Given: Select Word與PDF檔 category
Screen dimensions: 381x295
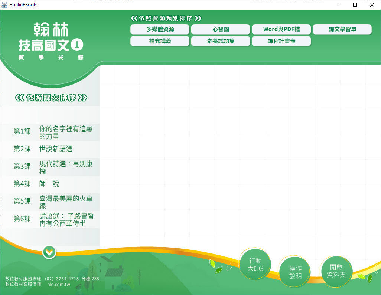Looking at the screenshot, I should pyautogui.click(x=281, y=29).
